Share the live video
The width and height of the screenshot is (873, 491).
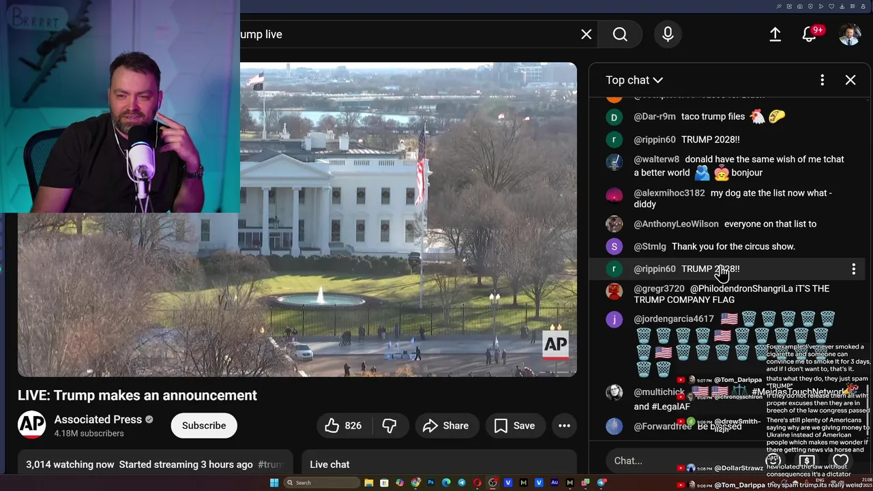coord(446,426)
